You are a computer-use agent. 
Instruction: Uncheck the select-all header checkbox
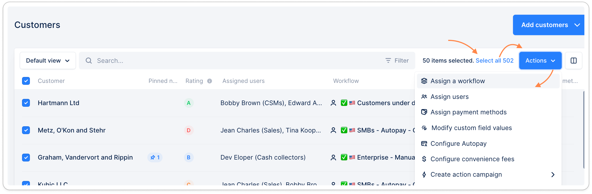click(x=26, y=81)
